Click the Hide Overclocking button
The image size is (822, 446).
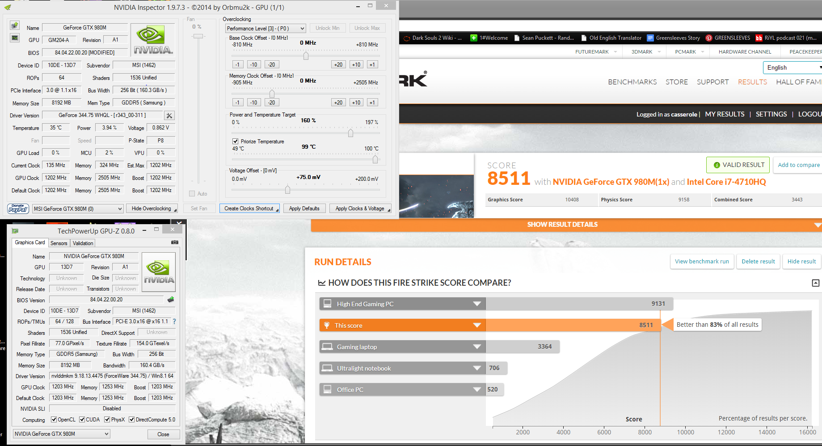[x=152, y=208]
